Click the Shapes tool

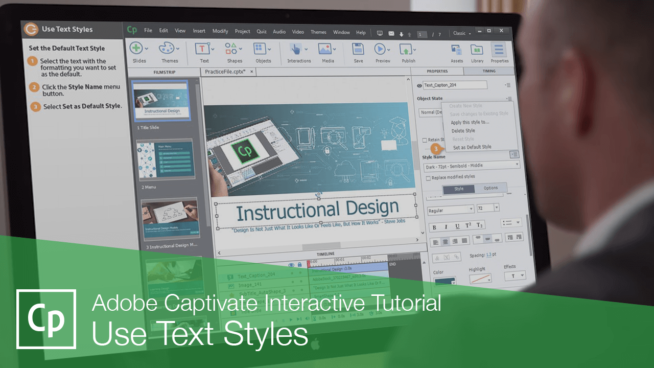231,50
